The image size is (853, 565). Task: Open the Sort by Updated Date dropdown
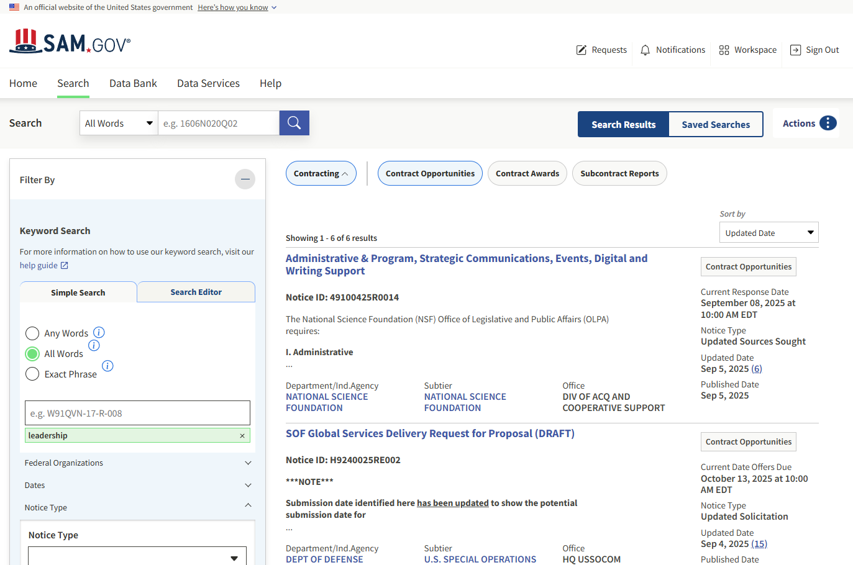(x=769, y=233)
